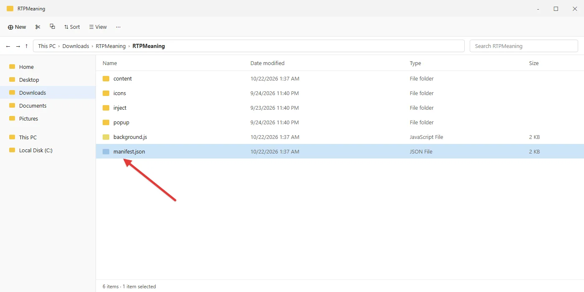Select This PC in the address bar
The height and width of the screenshot is (292, 584).
tap(47, 46)
